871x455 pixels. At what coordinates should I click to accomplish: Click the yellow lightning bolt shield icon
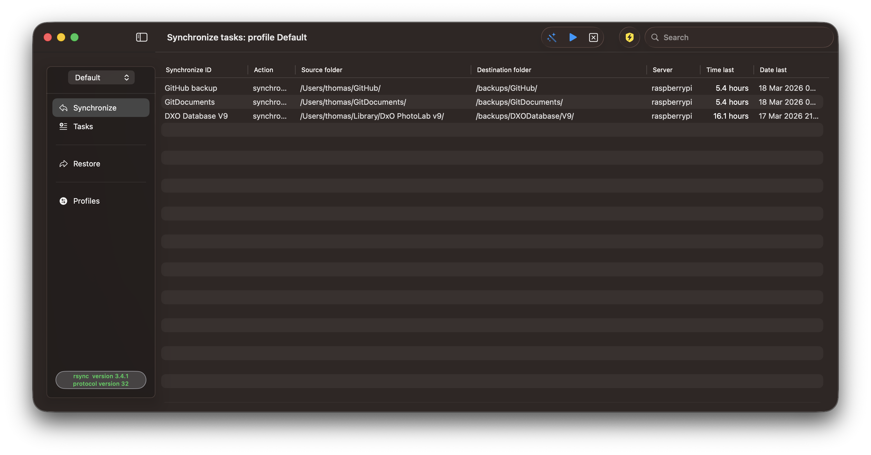629,37
